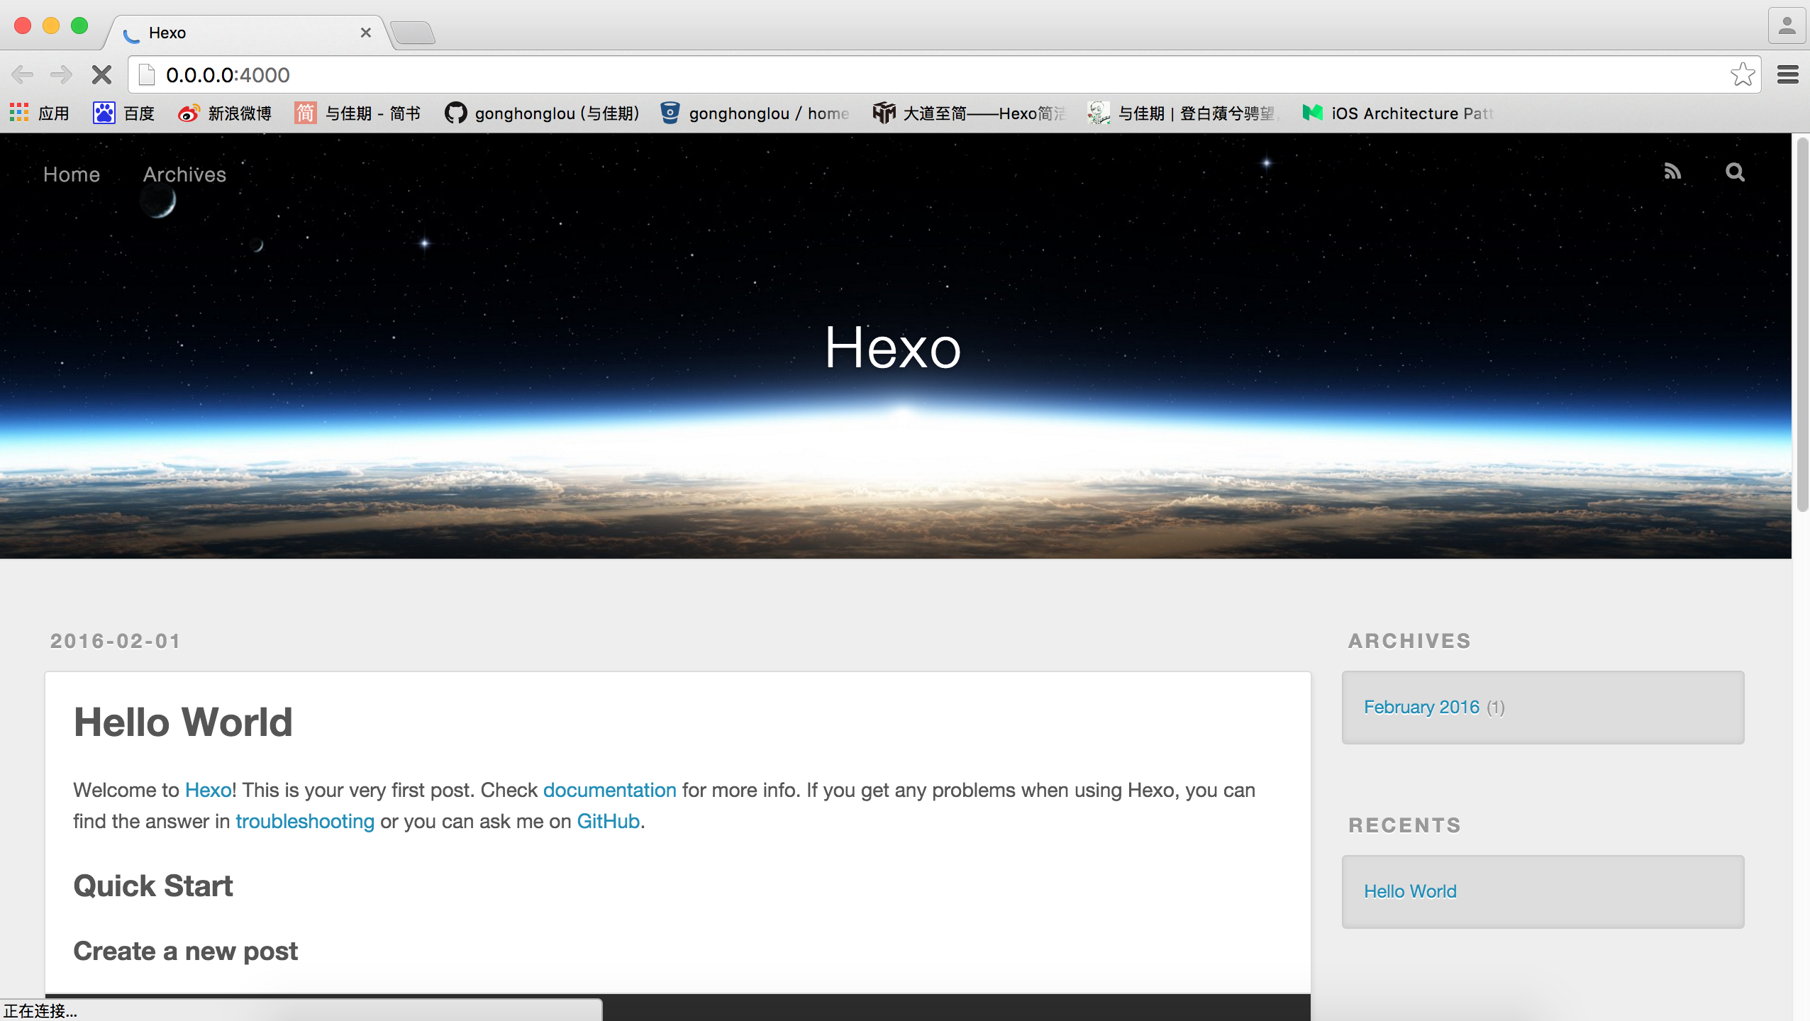Click the RSS feed icon in header

pos(1672,172)
